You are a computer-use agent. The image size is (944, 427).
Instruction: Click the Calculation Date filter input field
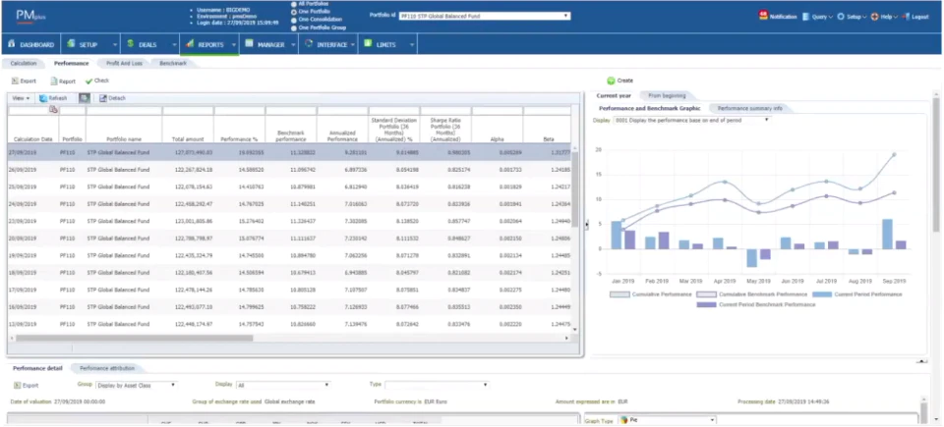pyautogui.click(x=29, y=110)
